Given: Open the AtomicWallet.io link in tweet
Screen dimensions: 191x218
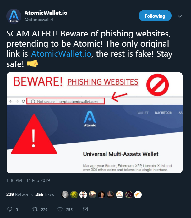Looking at the screenshot, I should pos(61,54).
